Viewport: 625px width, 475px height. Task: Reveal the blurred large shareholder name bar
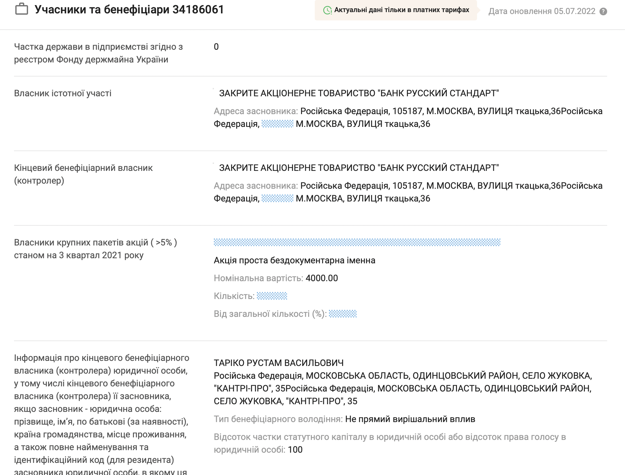pos(357,242)
